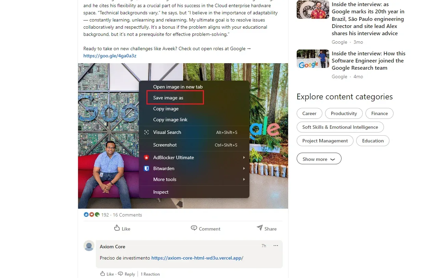This screenshot has width=425, height=278.
Task: Click the Like thumbs-up icon under the post
Action: pos(117,228)
